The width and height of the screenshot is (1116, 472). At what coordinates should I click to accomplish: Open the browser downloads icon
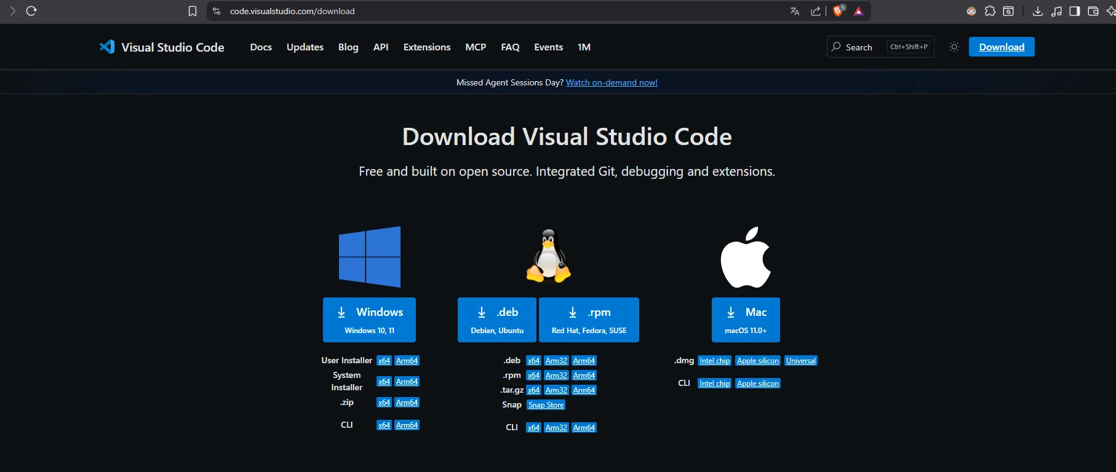coord(1037,11)
